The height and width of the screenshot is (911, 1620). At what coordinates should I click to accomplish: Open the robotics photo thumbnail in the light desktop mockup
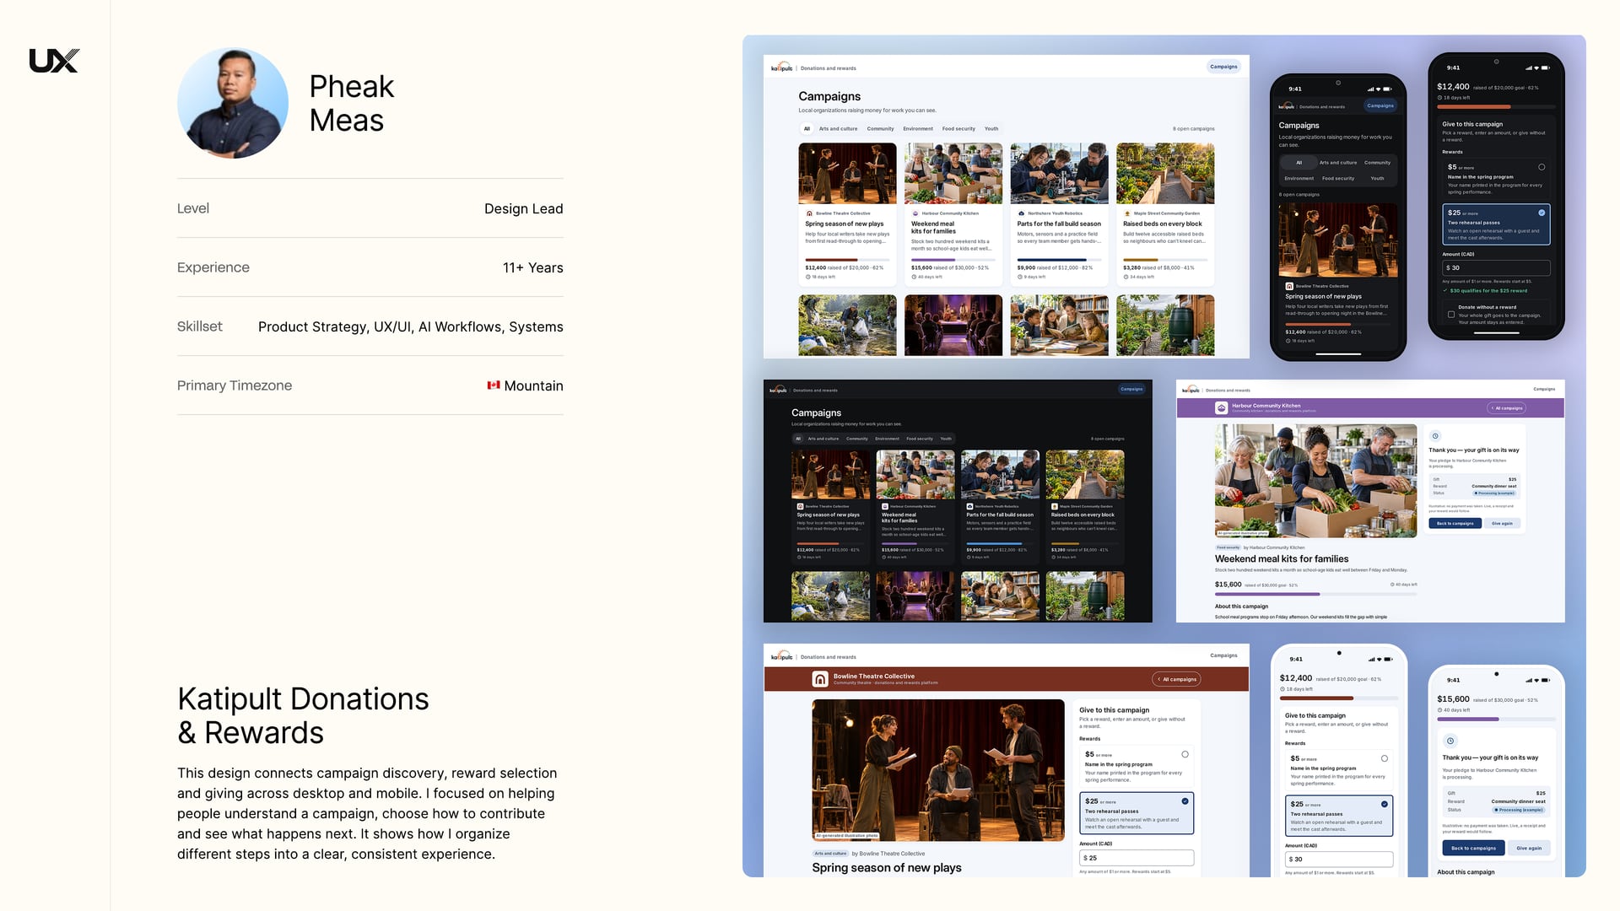tap(1059, 173)
